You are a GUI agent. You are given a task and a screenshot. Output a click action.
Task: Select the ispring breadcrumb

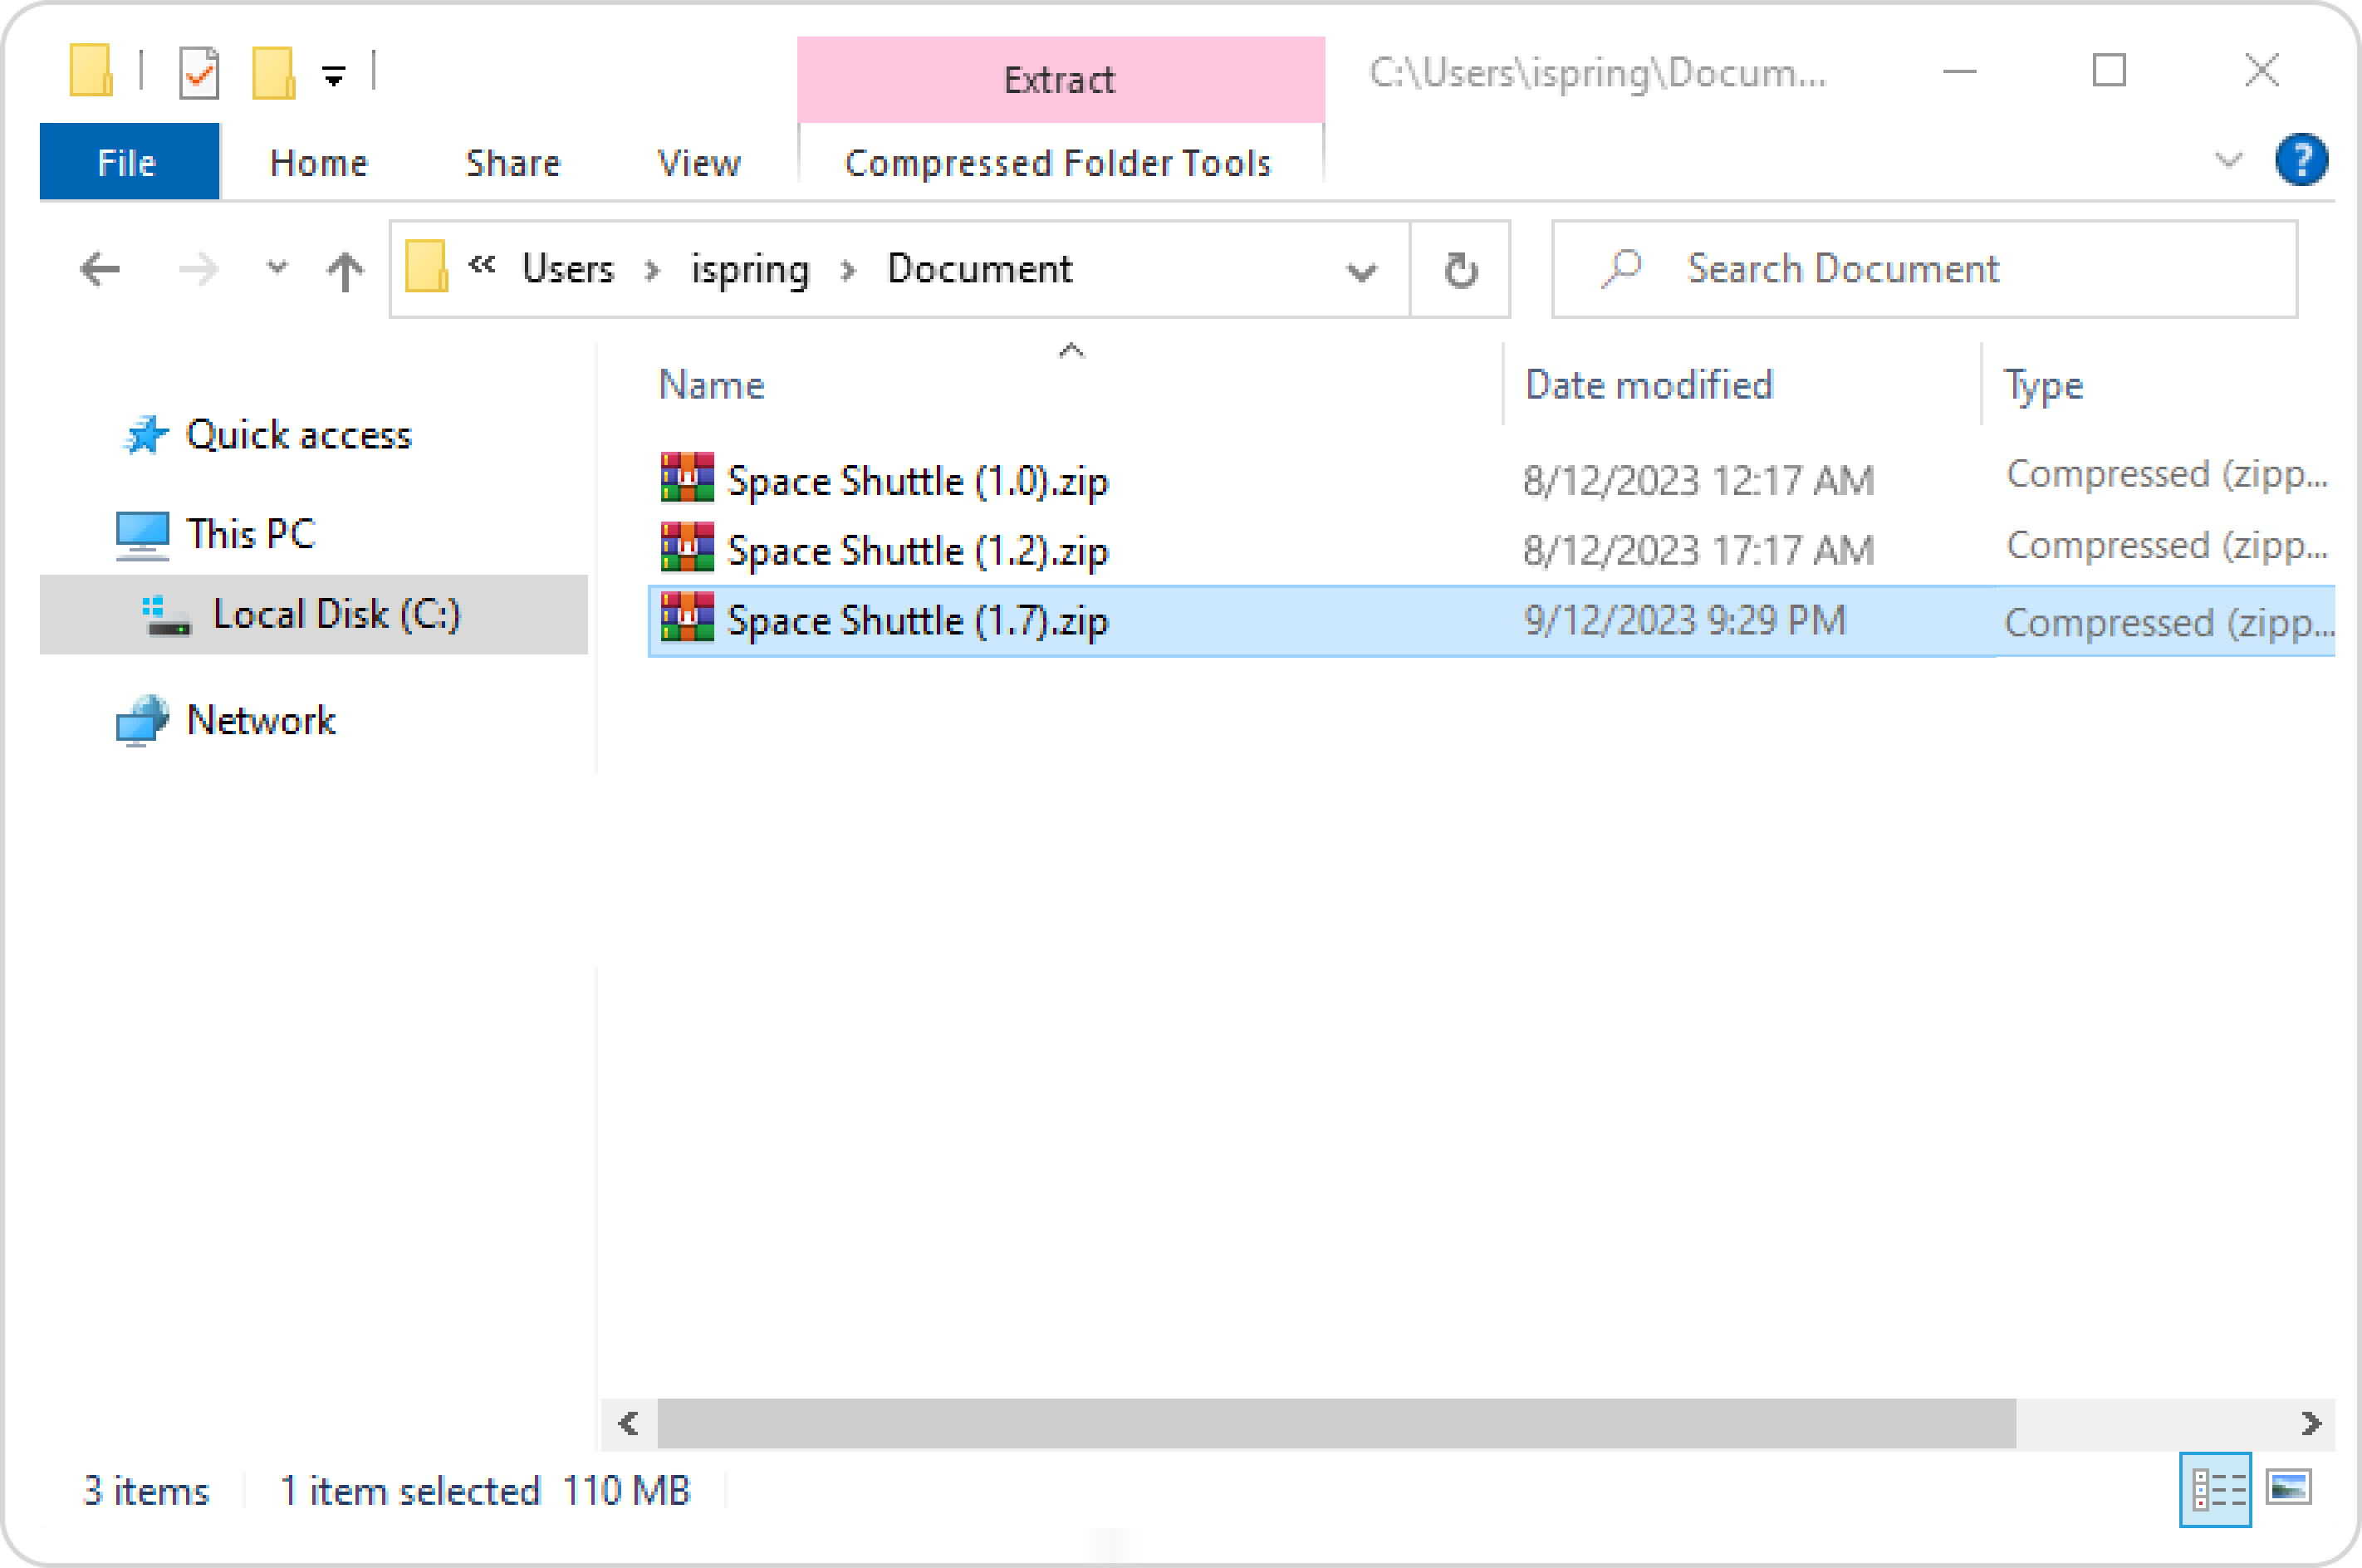750,270
